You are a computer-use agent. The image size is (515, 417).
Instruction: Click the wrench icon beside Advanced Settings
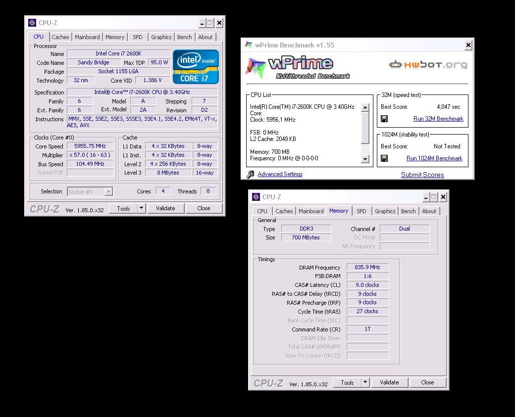click(250, 174)
